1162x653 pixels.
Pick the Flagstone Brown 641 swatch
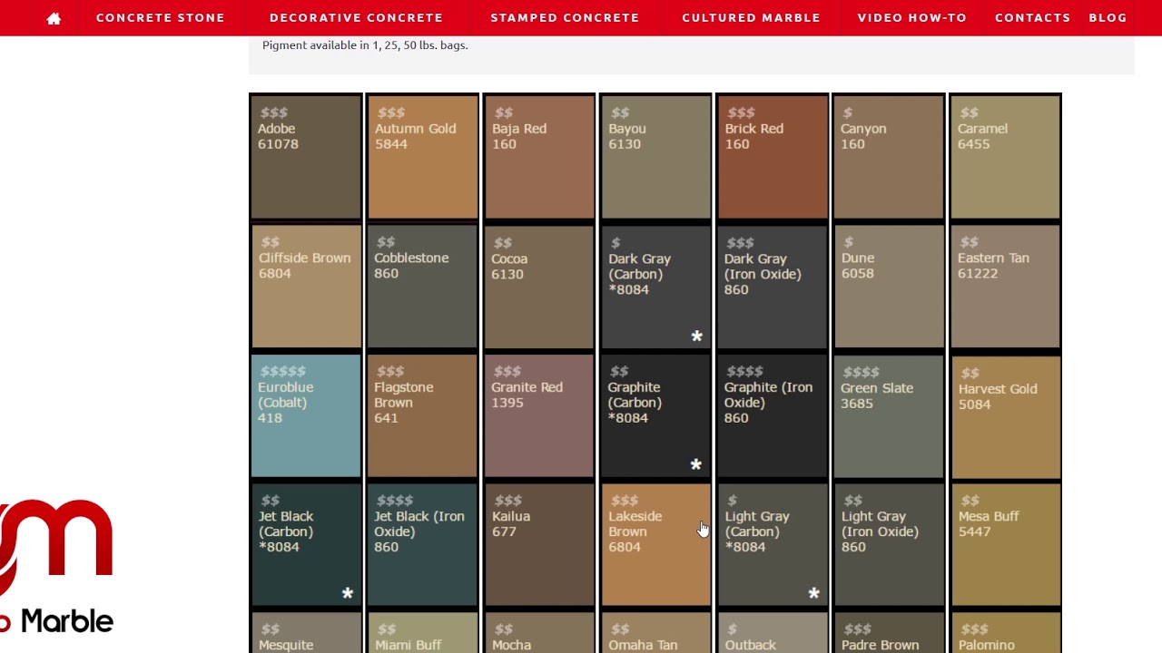click(422, 415)
